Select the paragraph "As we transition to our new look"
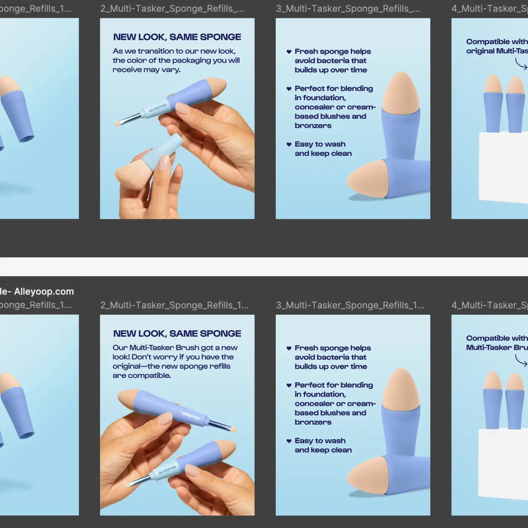528x528 pixels. point(176,60)
